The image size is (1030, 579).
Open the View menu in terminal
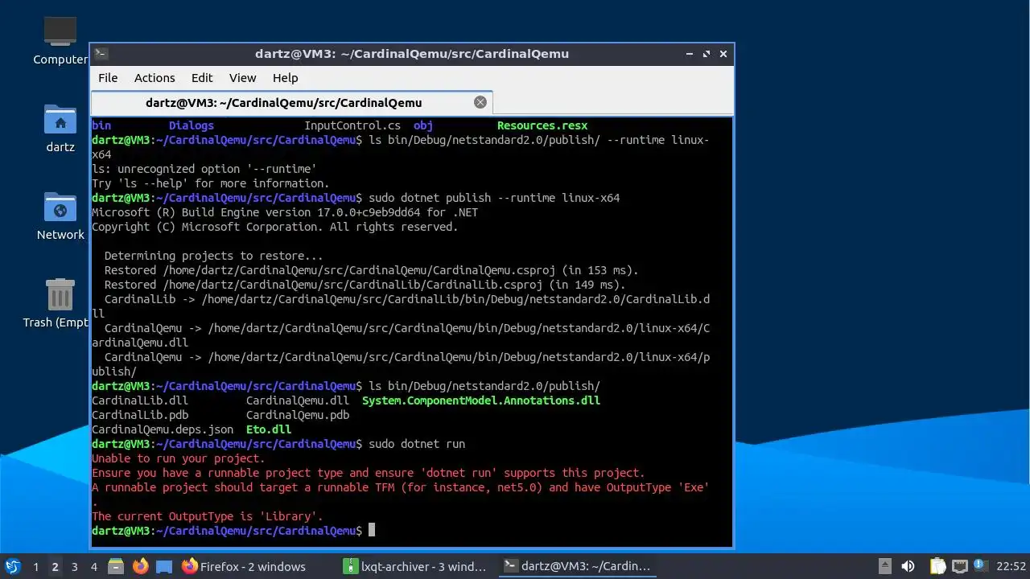click(x=242, y=78)
